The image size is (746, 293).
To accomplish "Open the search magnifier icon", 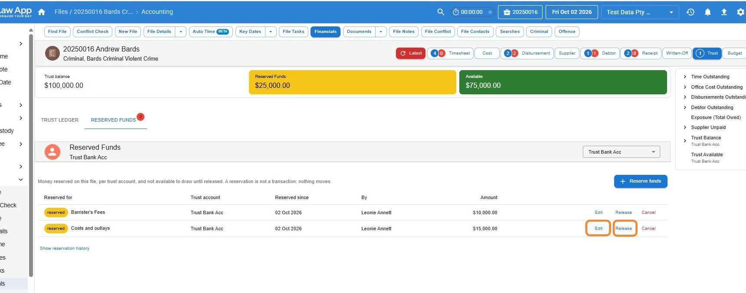I will (x=441, y=12).
